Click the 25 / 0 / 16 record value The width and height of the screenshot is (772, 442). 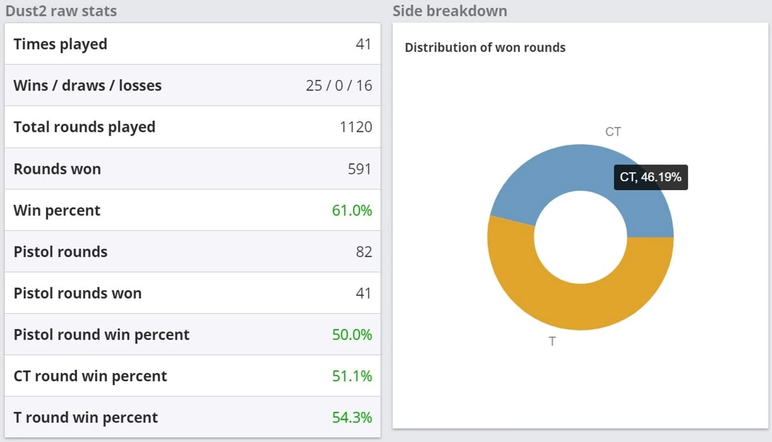coord(339,86)
